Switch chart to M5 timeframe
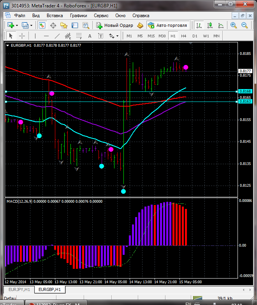 pos(140,36)
